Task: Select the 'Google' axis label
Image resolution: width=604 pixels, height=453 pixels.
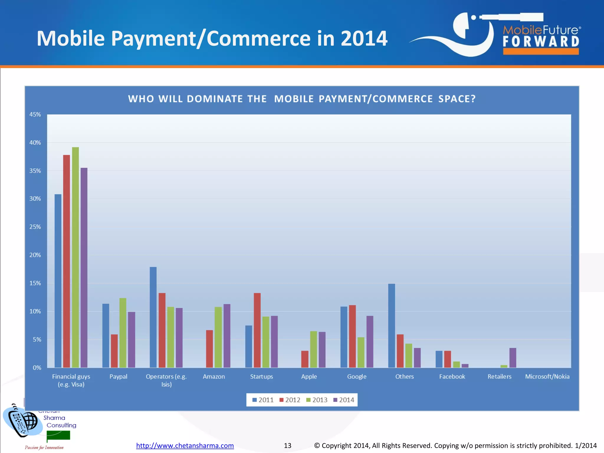Action: point(357,377)
